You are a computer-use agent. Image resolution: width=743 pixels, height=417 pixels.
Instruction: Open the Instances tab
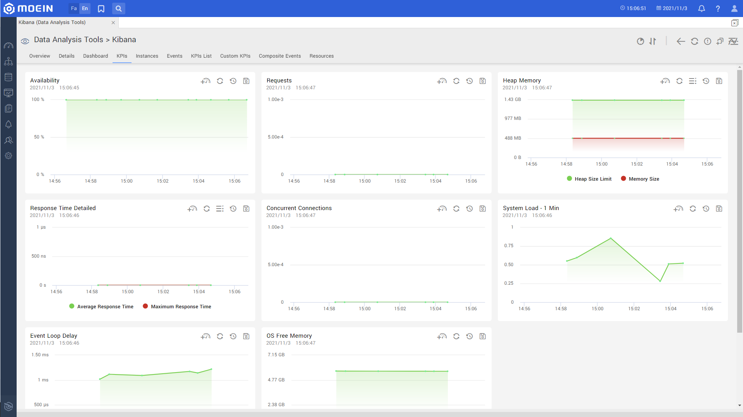point(147,56)
